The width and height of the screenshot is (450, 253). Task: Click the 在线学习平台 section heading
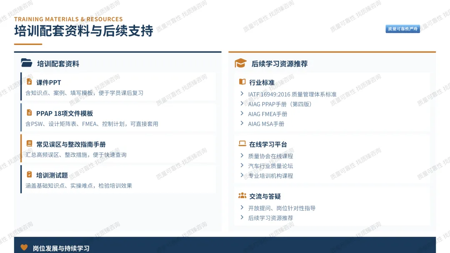268,144
